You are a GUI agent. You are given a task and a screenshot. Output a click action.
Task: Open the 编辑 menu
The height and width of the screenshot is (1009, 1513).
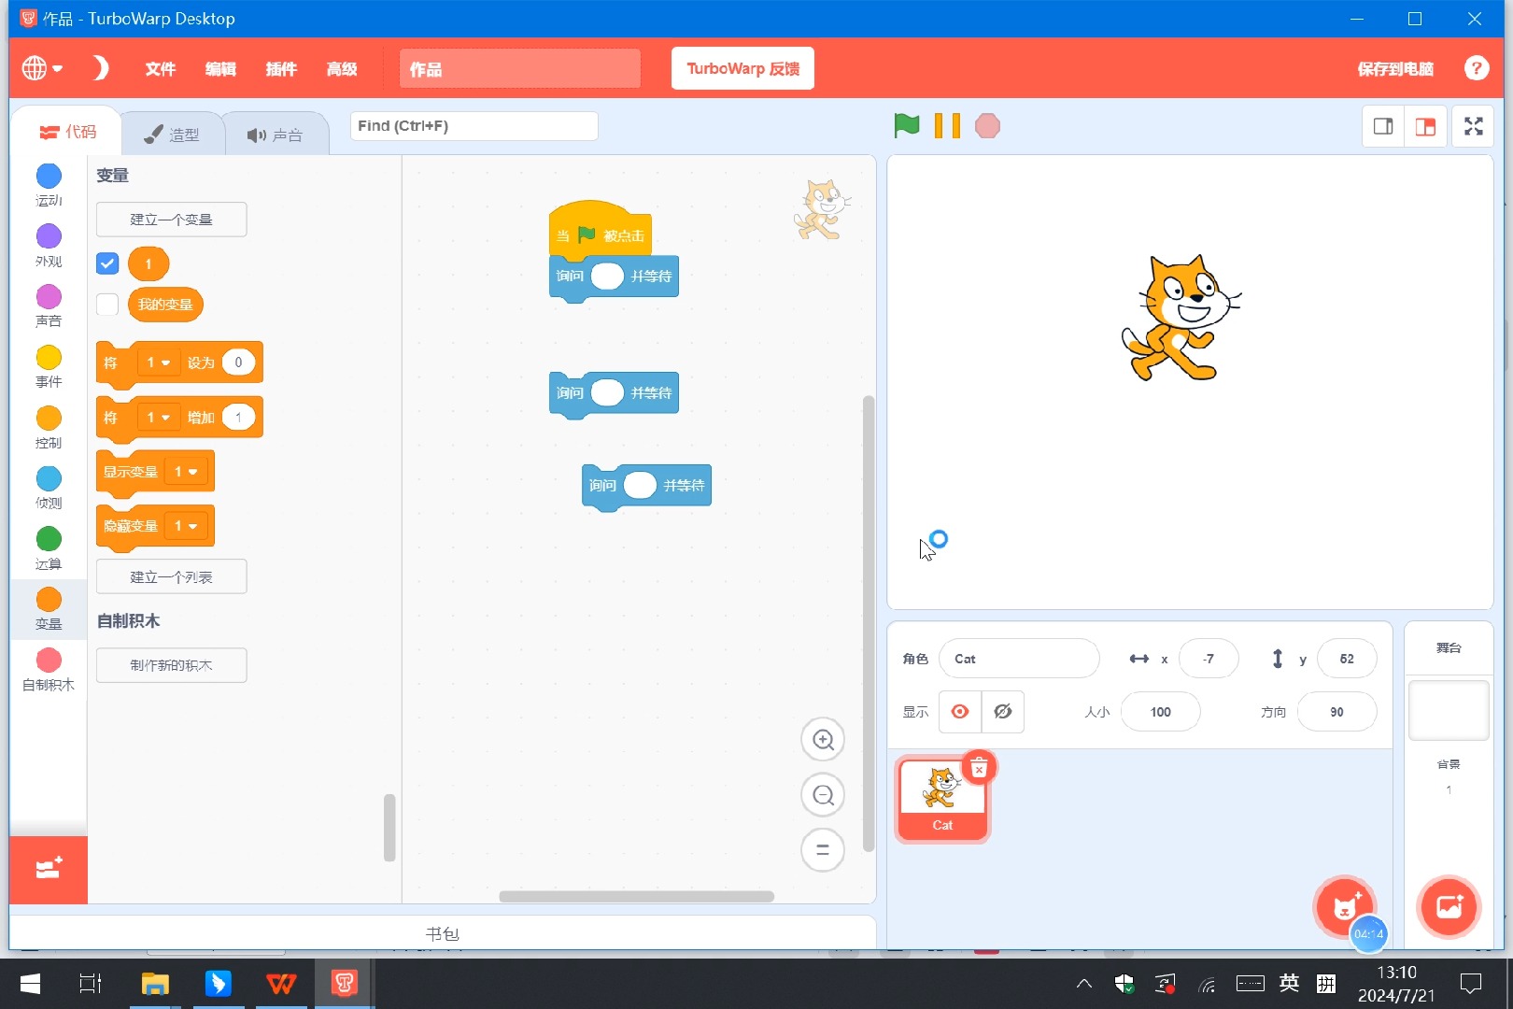tap(220, 68)
